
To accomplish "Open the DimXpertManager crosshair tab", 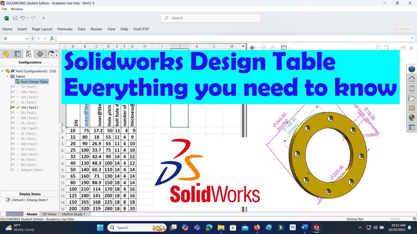I will click(x=40, y=54).
